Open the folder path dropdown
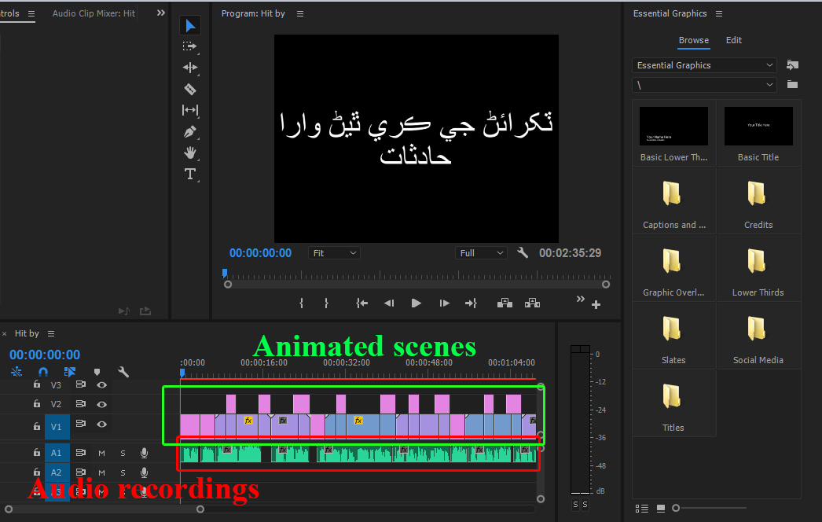Viewport: 822px width, 522px height. tap(704, 85)
